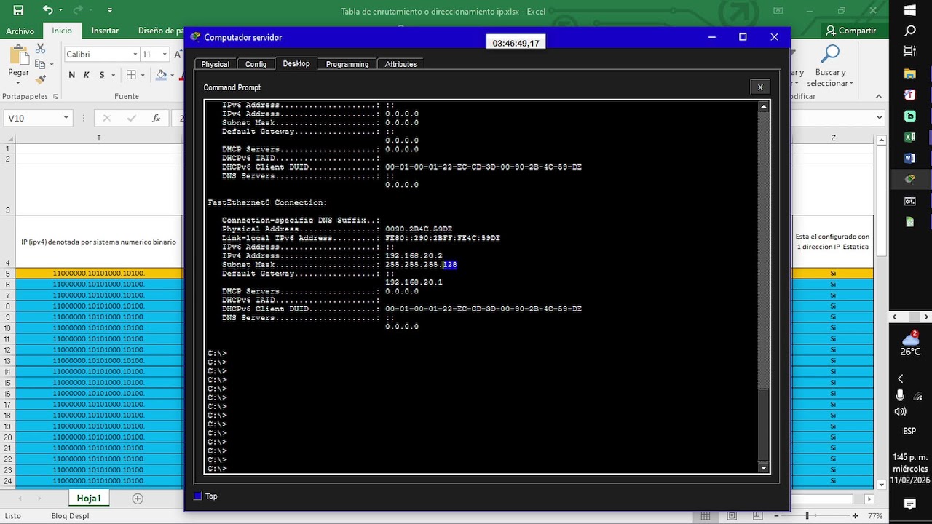Zoom in with the plus button
The image size is (932, 524).
(x=855, y=516)
